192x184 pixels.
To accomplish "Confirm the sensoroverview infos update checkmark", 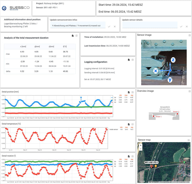I will click(x=109, y=27).
